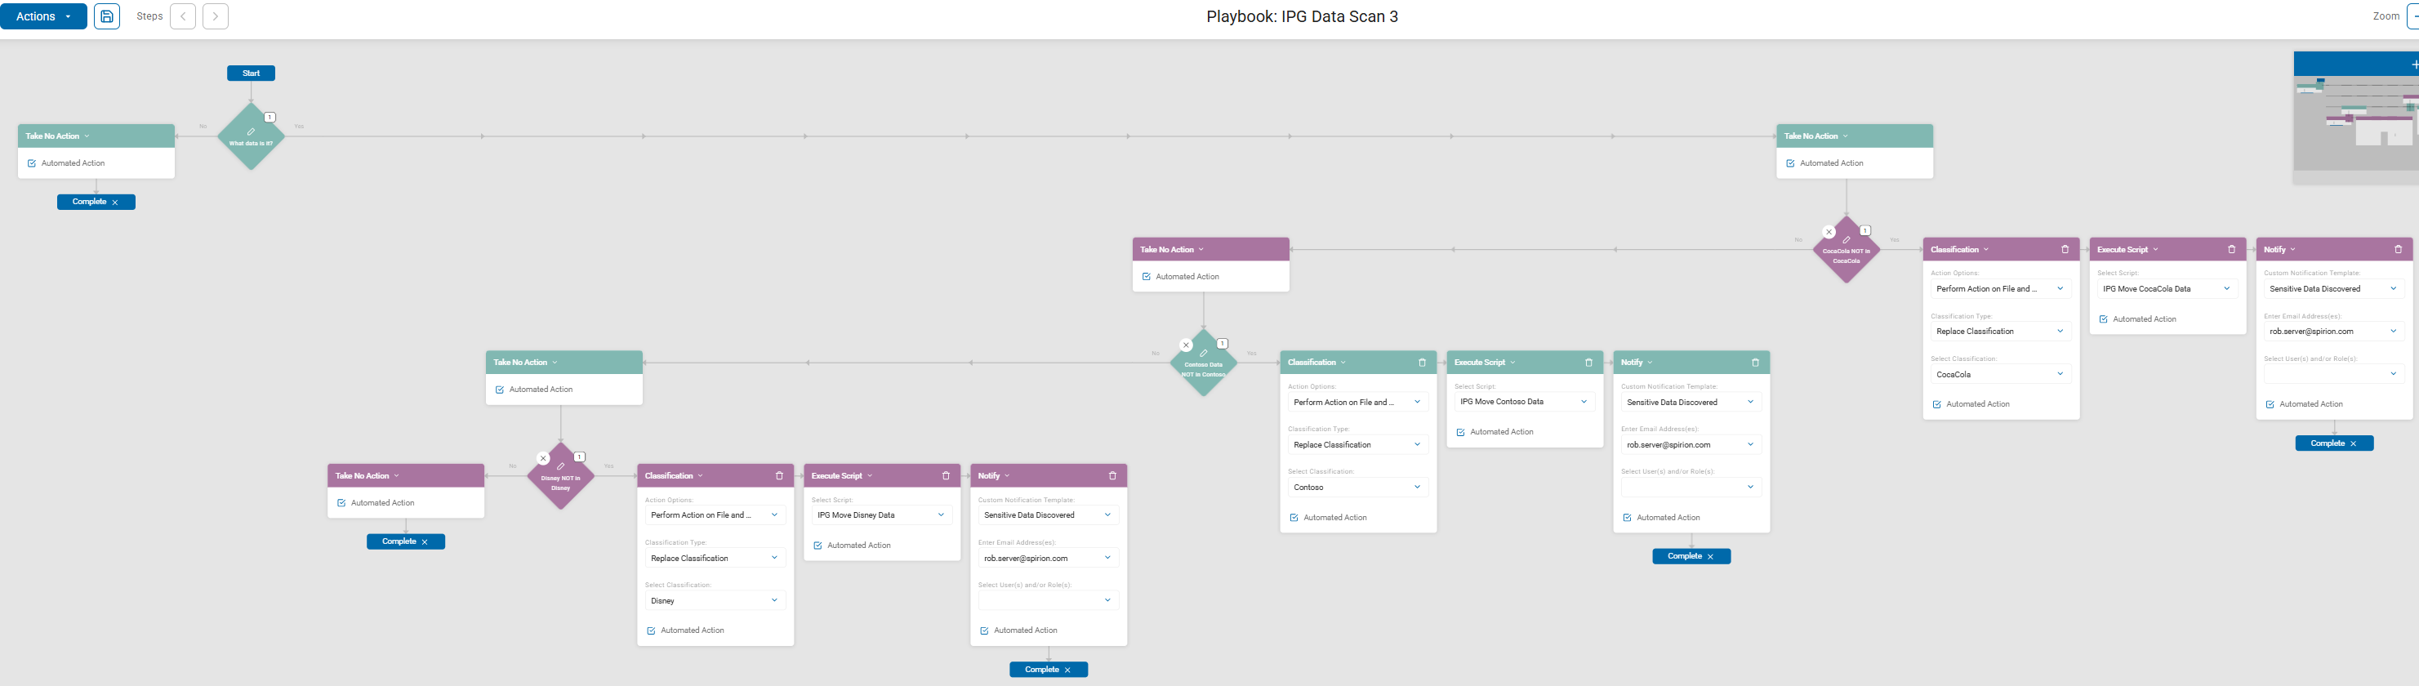This screenshot has height=686, width=2419.
Task: Go to the previous step arrow
Action: point(183,17)
